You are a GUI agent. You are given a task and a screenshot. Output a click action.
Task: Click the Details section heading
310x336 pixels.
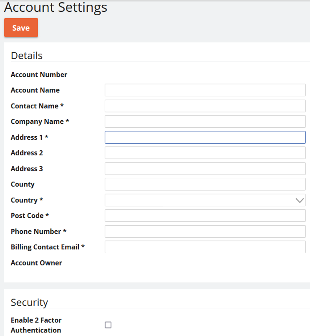[27, 56]
